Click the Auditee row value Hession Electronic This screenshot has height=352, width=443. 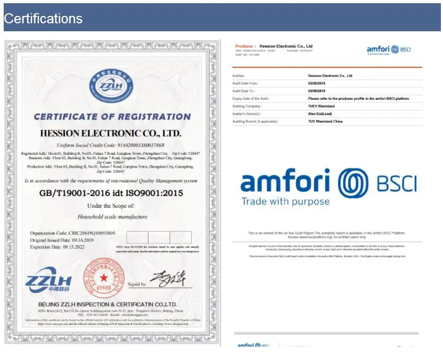coord(330,76)
